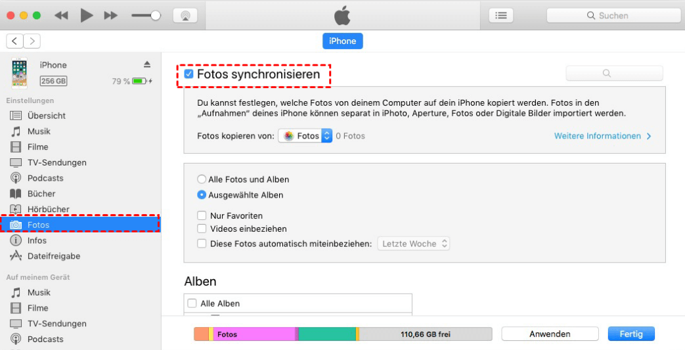Open Fotos kopieren von dropdown
This screenshot has width=685, height=350.
(307, 136)
